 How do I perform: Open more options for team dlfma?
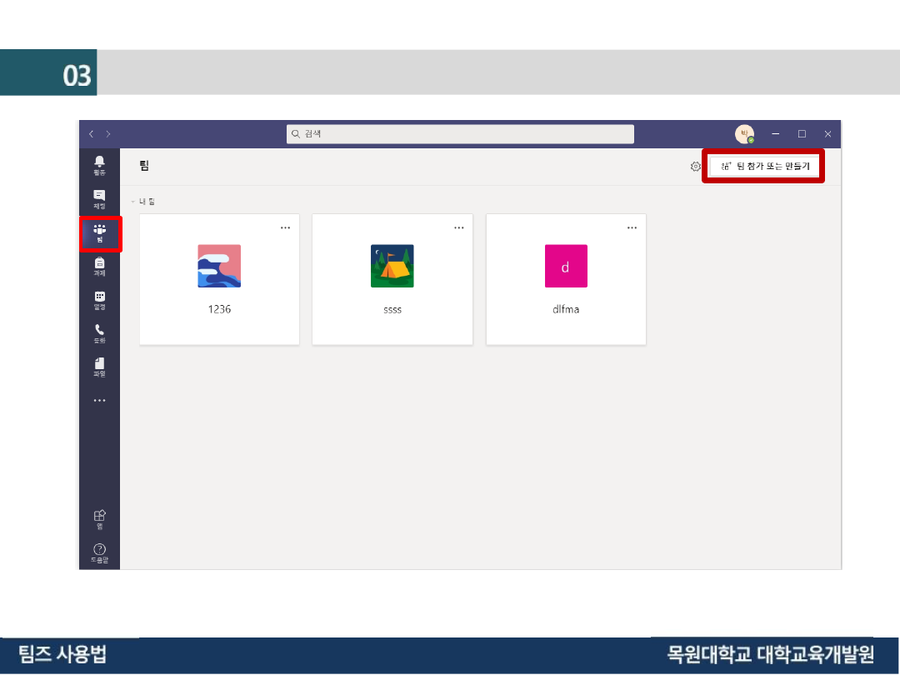click(632, 227)
